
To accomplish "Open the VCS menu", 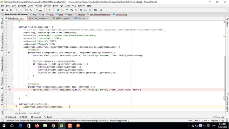I will (74, 6).
